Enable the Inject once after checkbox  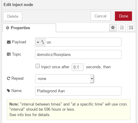[x=37, y=66]
